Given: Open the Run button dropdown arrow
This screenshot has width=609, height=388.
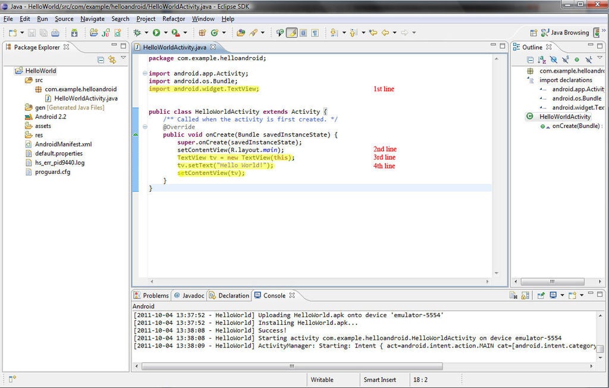Looking at the screenshot, I should click(x=165, y=33).
